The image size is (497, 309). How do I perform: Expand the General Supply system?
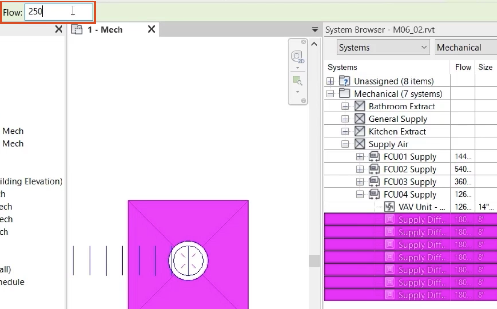tap(345, 119)
